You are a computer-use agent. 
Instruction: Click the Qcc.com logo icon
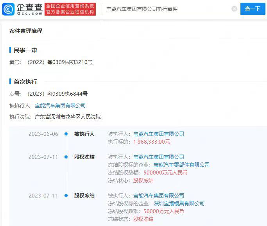(x=9, y=9)
